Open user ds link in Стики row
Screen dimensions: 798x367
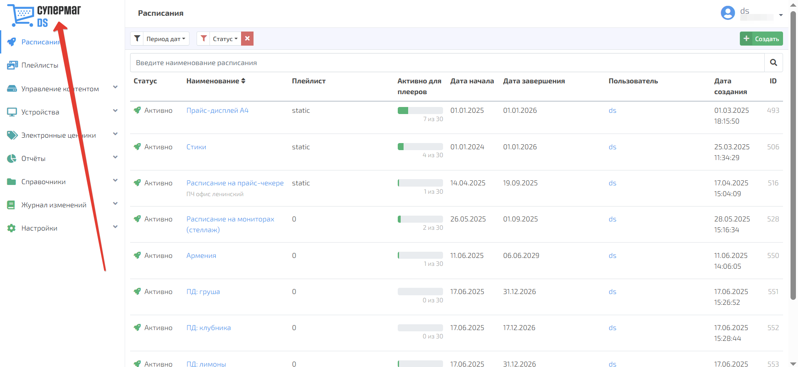click(612, 147)
